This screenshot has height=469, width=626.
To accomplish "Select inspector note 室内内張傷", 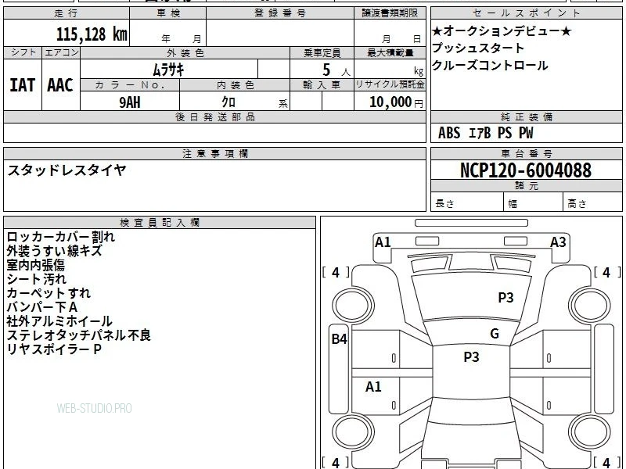I will pos(35,265).
